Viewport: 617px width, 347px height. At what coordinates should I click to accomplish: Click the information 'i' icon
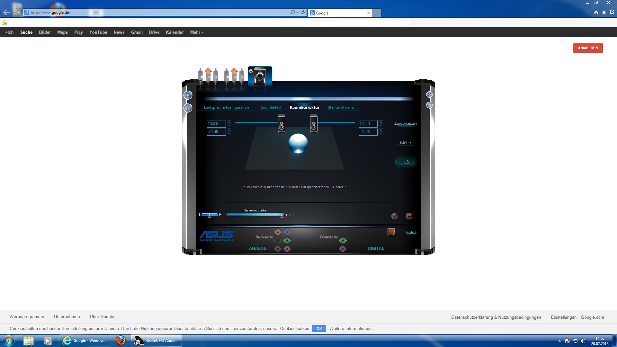[x=188, y=108]
